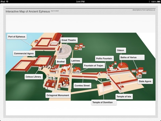Click the Commercial Agora courtyard marker dot

click(x=42, y=60)
